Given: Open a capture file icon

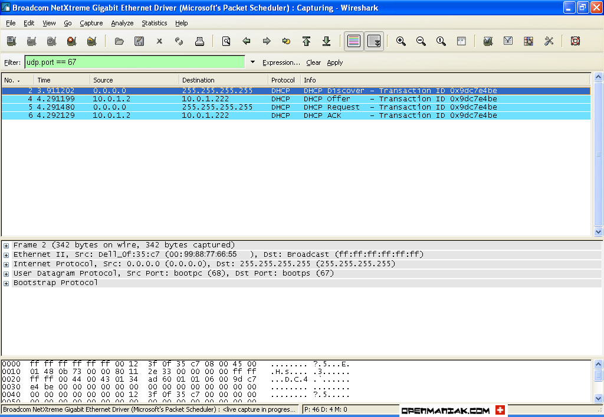Looking at the screenshot, I should 119,41.
